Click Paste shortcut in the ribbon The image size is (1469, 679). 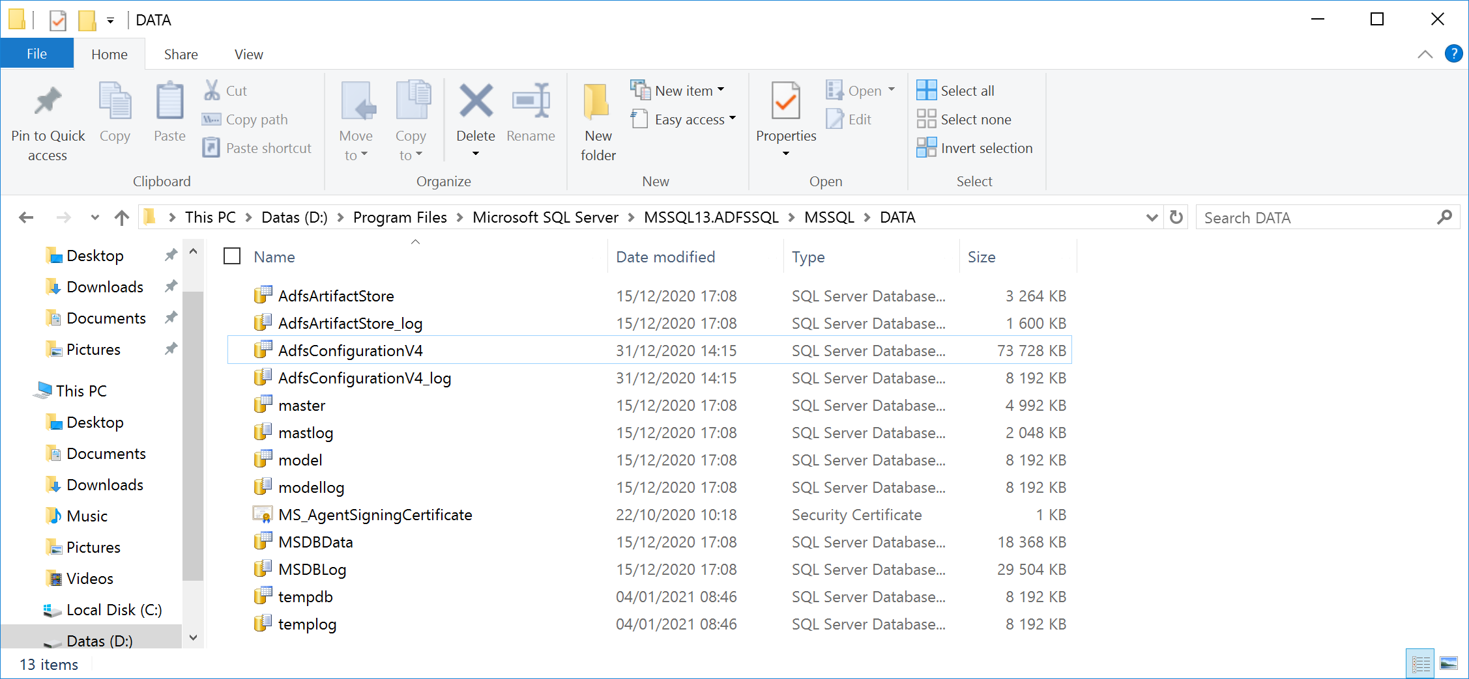click(257, 148)
